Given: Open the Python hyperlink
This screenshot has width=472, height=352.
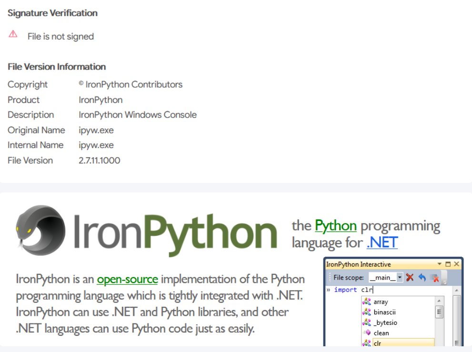Looking at the screenshot, I should point(336,226).
